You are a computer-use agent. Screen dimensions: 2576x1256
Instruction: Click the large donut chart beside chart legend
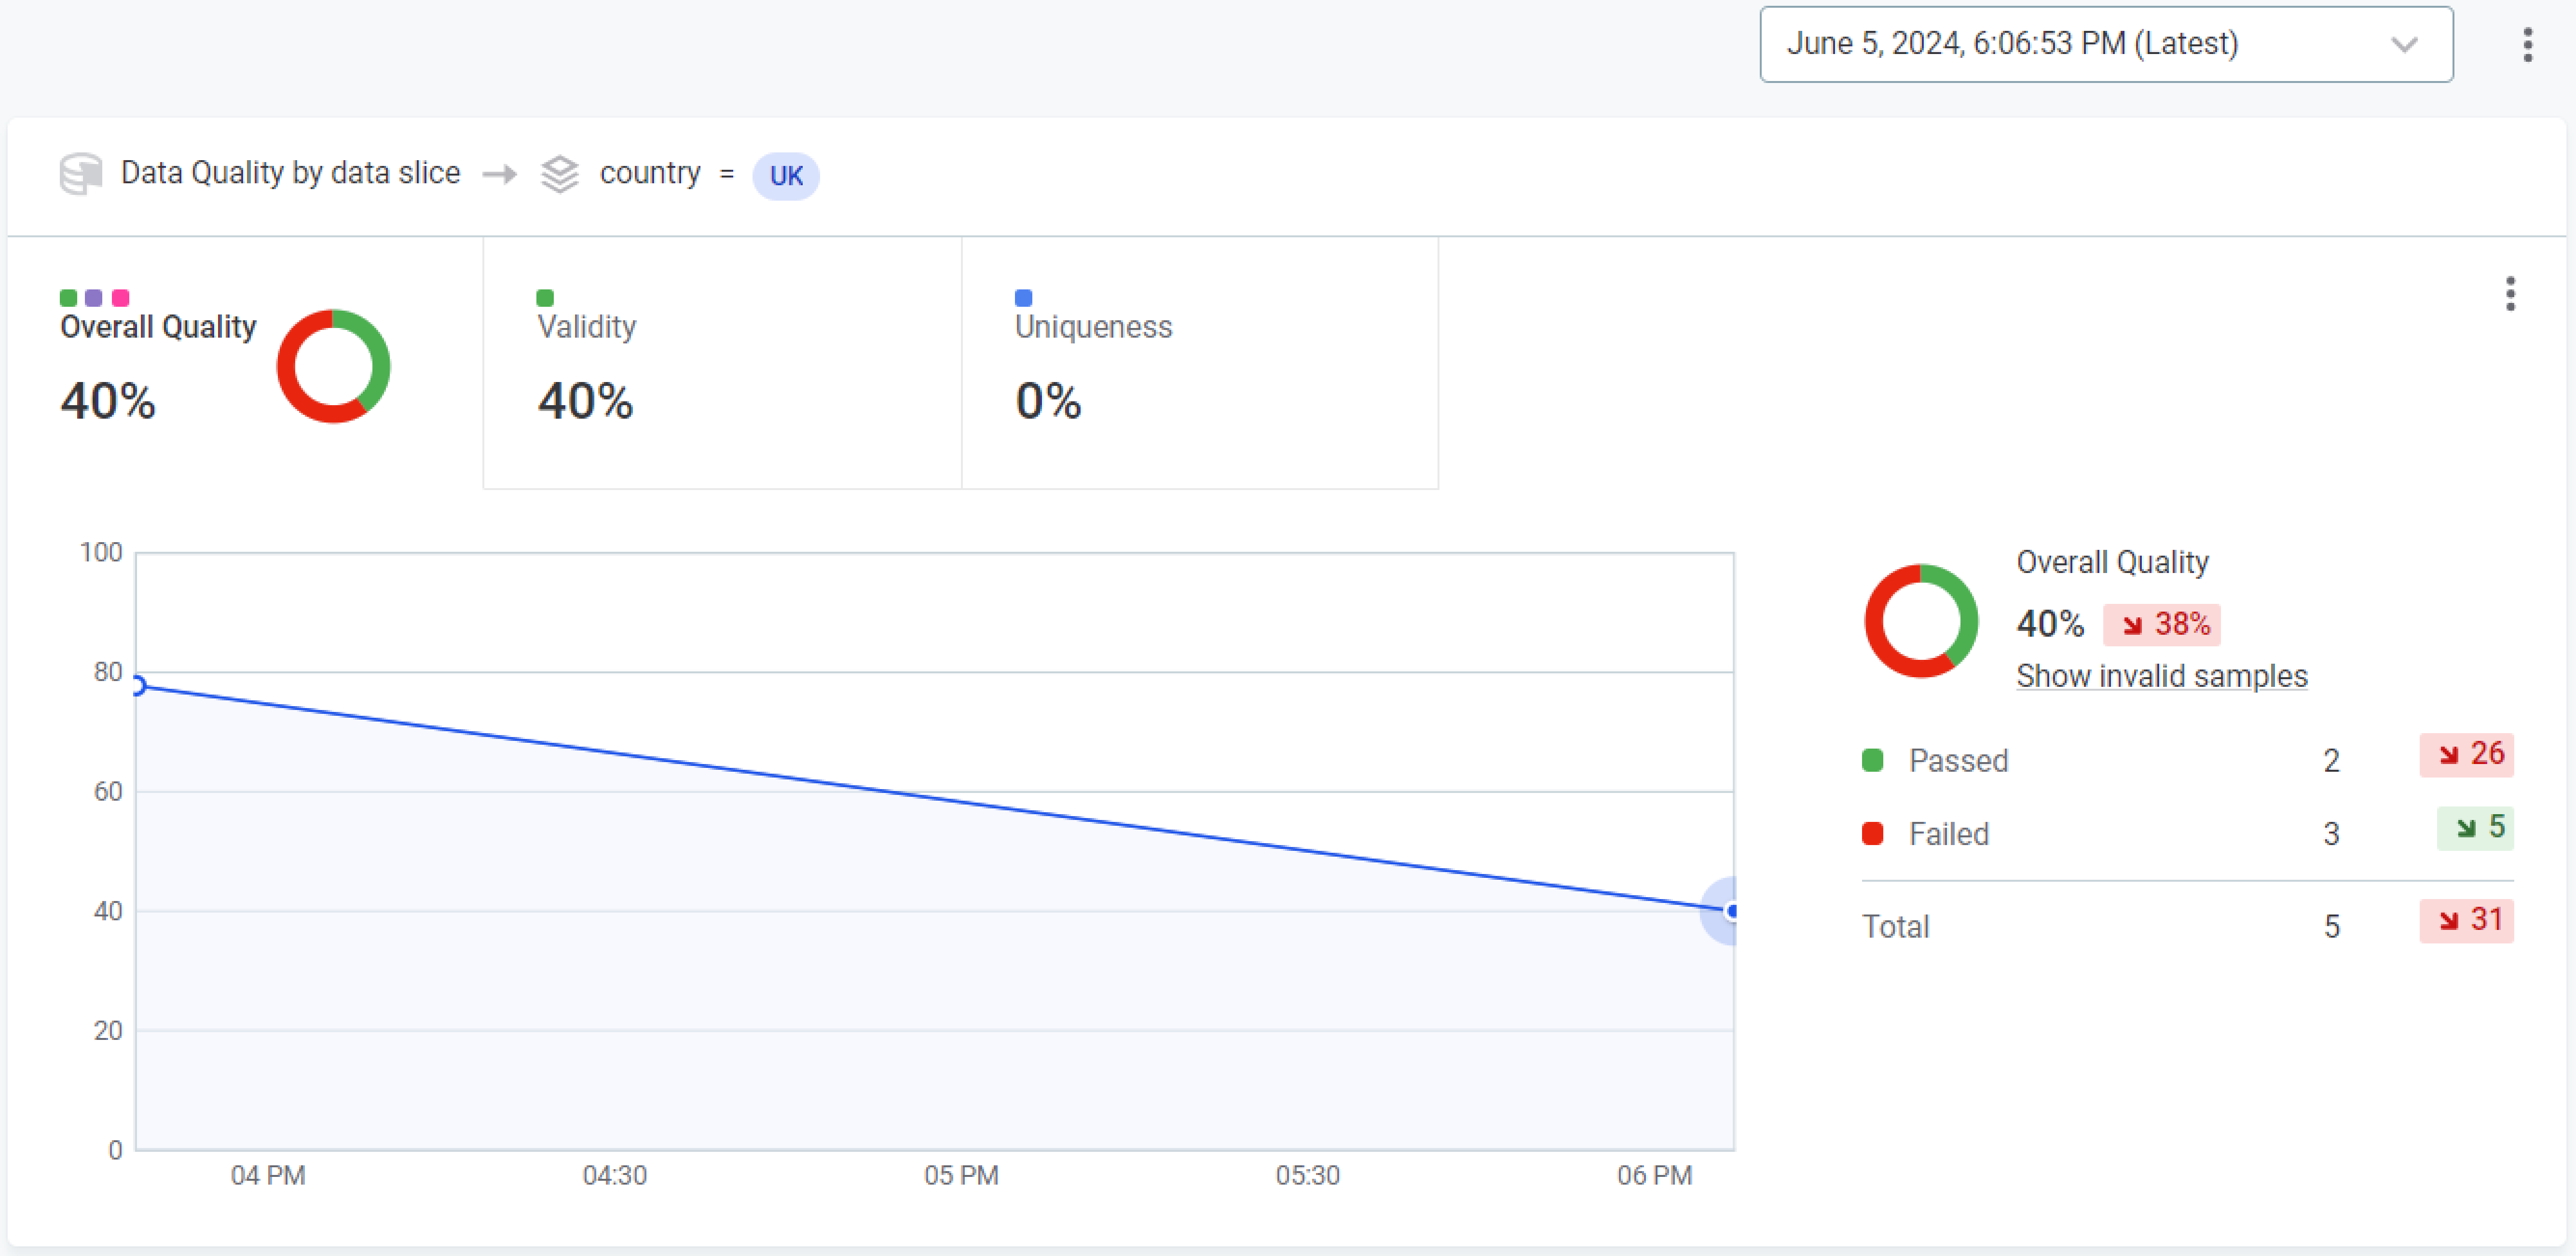point(1920,621)
